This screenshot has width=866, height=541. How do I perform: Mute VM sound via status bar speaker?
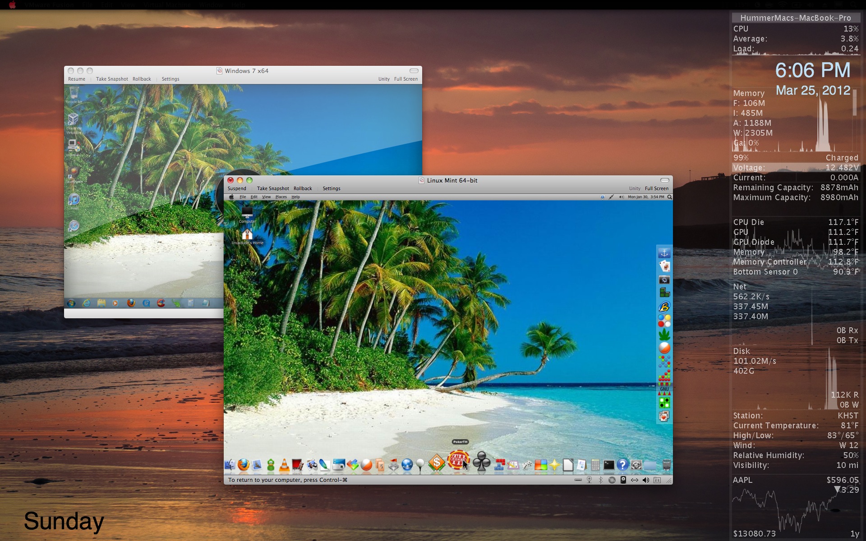point(646,480)
